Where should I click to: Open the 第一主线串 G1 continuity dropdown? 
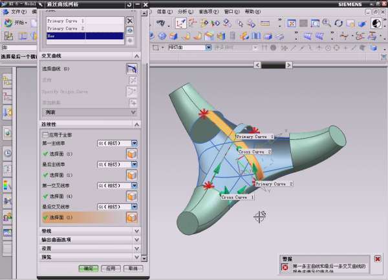coord(135,143)
